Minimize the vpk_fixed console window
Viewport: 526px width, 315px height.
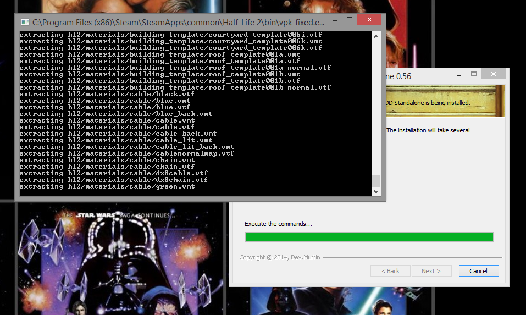335,20
